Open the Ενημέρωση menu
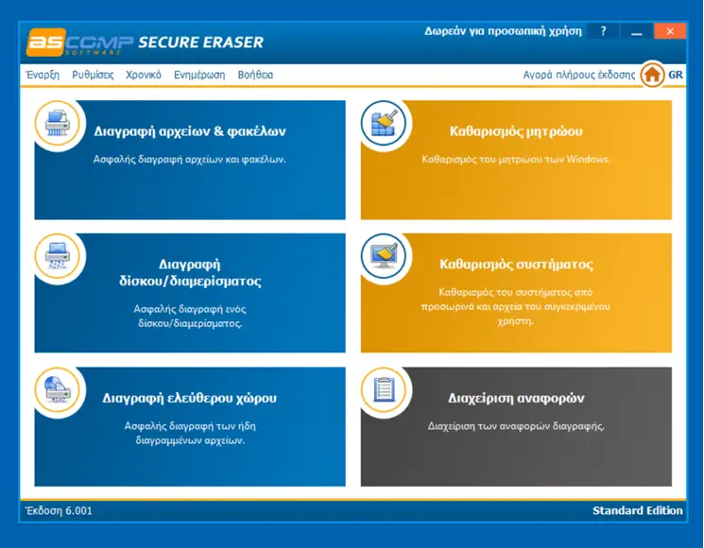This screenshot has height=548, width=704. click(x=199, y=75)
